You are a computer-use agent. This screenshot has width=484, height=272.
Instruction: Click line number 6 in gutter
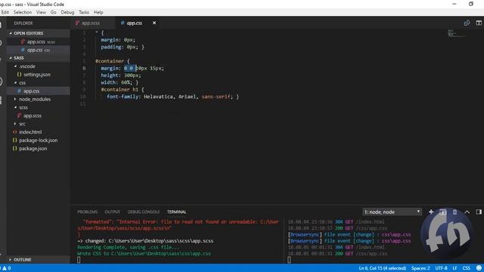[x=84, y=68]
